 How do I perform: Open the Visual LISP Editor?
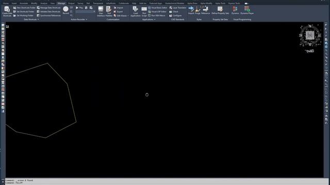pyautogui.click(x=157, y=11)
